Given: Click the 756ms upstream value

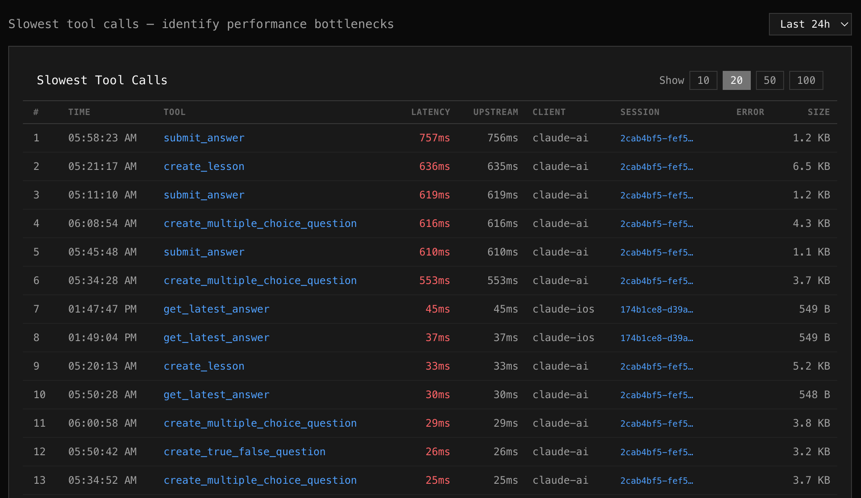Looking at the screenshot, I should (x=503, y=138).
